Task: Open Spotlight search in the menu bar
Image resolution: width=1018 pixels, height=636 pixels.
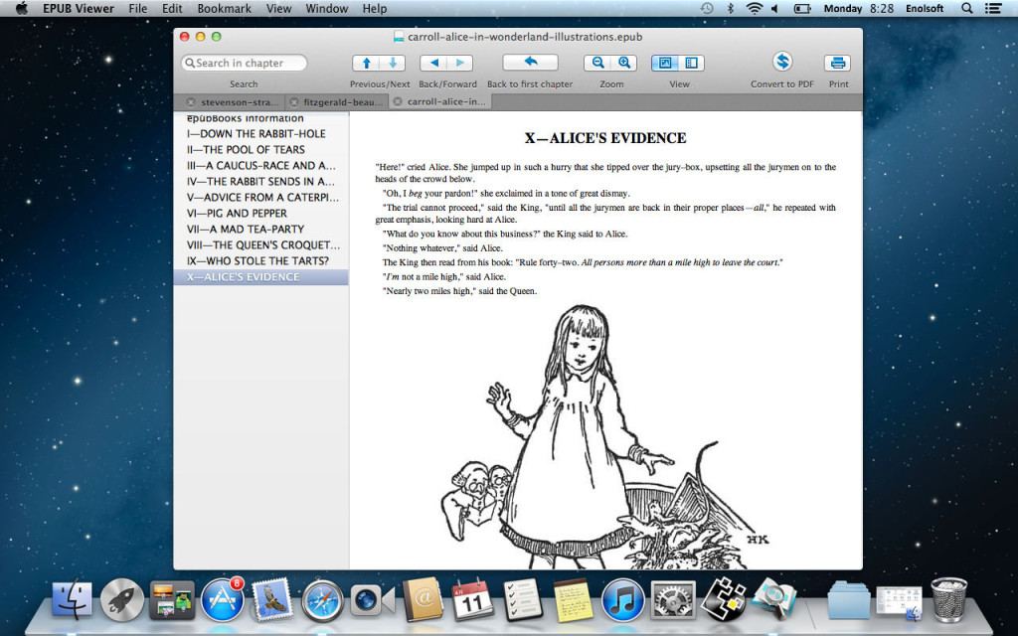Action: pos(966,9)
